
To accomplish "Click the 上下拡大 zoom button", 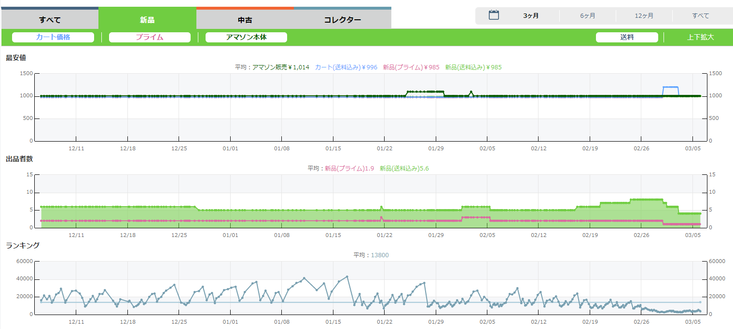I will click(x=700, y=37).
